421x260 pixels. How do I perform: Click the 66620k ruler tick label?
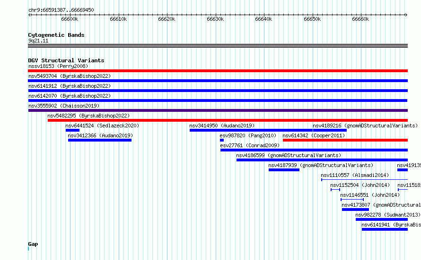pyautogui.click(x=167, y=19)
